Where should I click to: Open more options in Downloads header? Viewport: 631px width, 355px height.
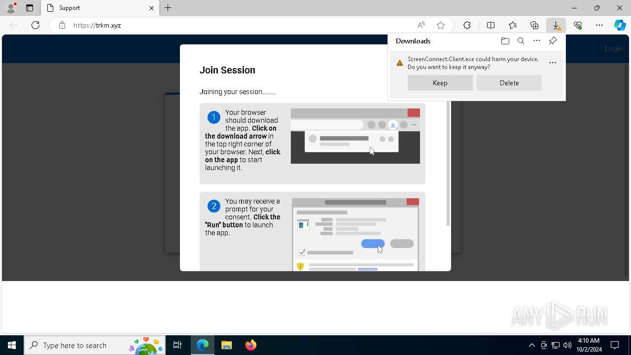[x=537, y=41]
